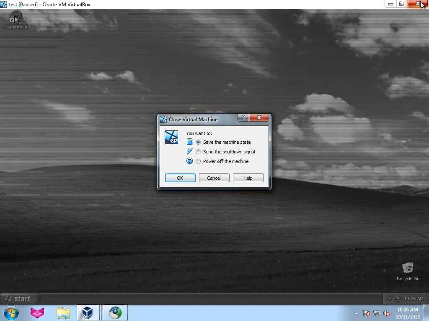Click the muted volume tray icon
This screenshot has height=321, width=429.
387,313
